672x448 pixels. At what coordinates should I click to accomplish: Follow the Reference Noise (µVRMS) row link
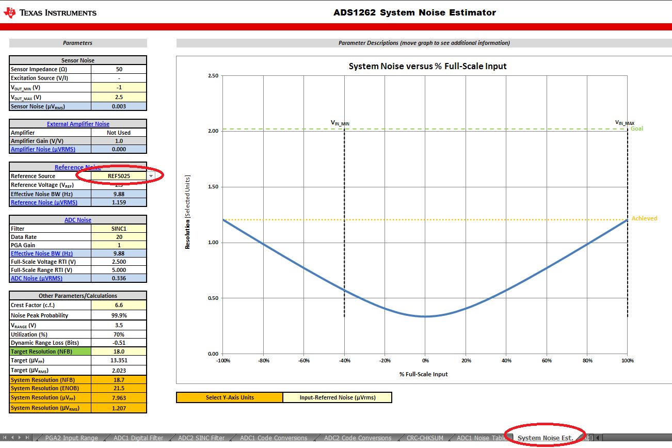(43, 202)
